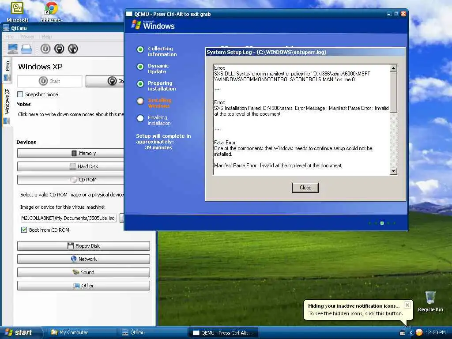The height and width of the screenshot is (339, 452).
Task: Collapse the CD ROM device section
Action: [71, 180]
